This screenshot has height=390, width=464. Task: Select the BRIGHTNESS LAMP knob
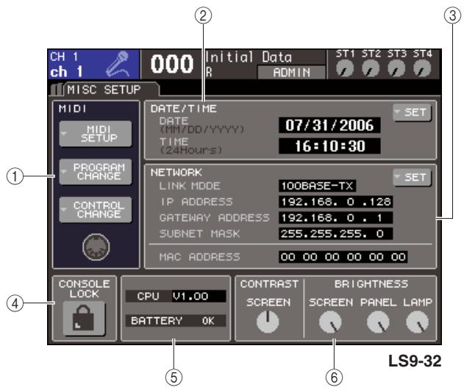click(417, 322)
